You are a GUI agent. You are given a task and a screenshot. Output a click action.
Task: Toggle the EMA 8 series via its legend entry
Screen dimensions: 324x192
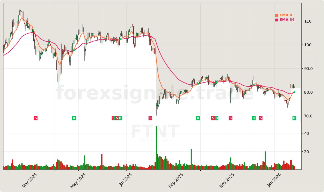286,15
